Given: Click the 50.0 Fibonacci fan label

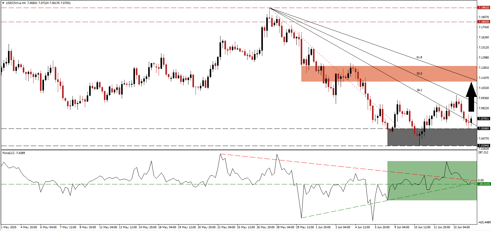Looking at the screenshot, I should tap(419, 74).
